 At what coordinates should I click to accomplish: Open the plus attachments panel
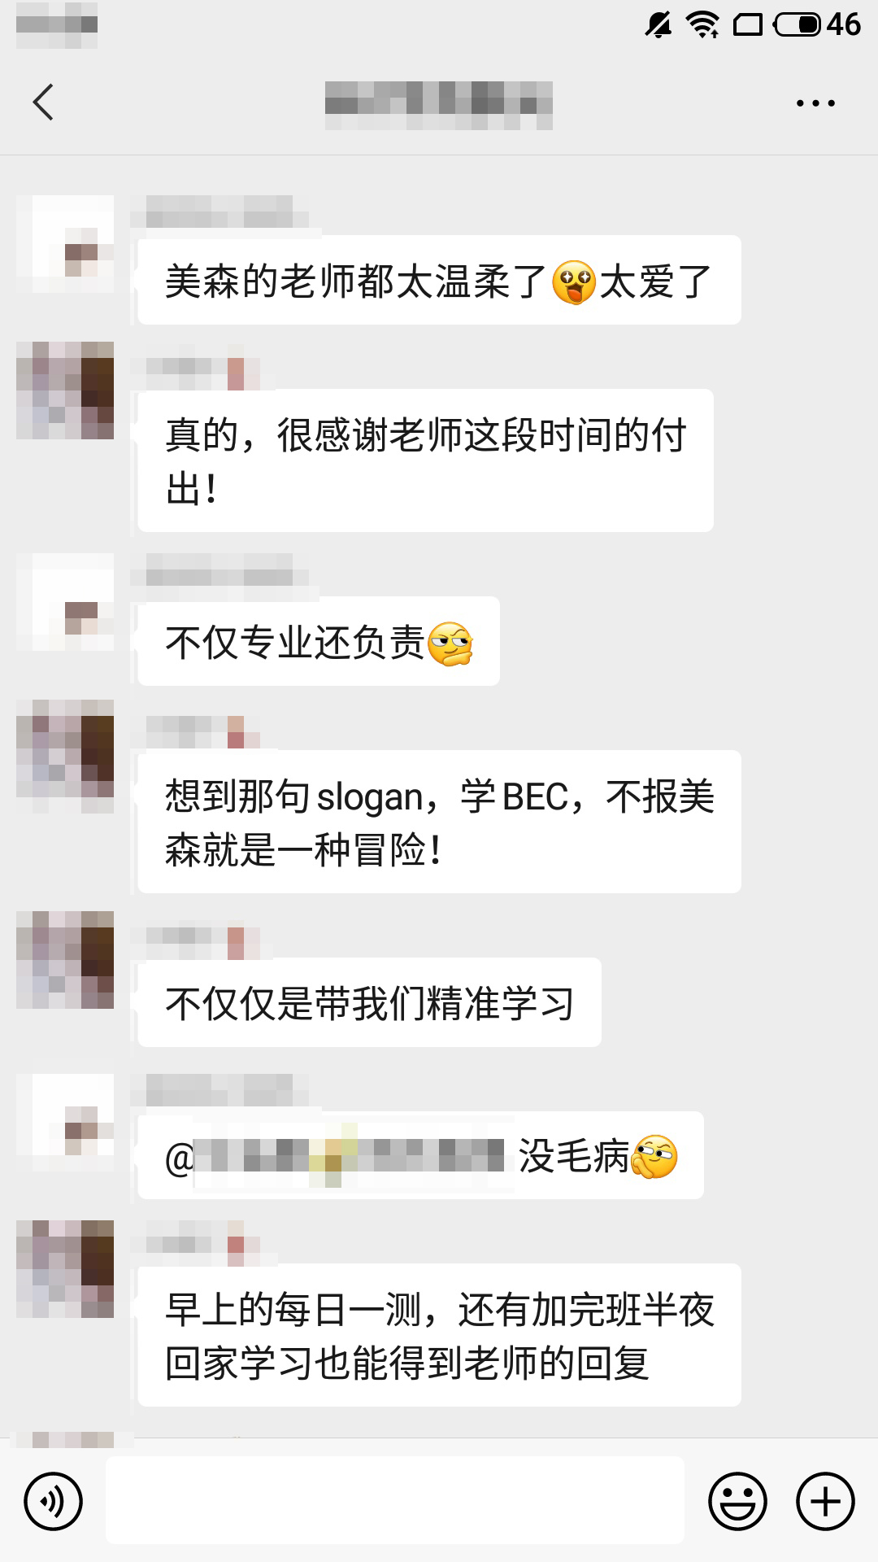(x=825, y=1501)
